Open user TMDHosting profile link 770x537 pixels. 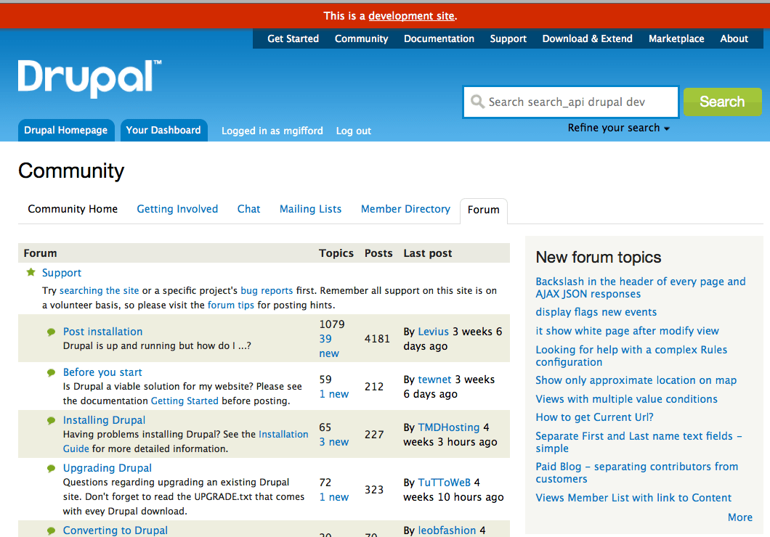(x=449, y=427)
